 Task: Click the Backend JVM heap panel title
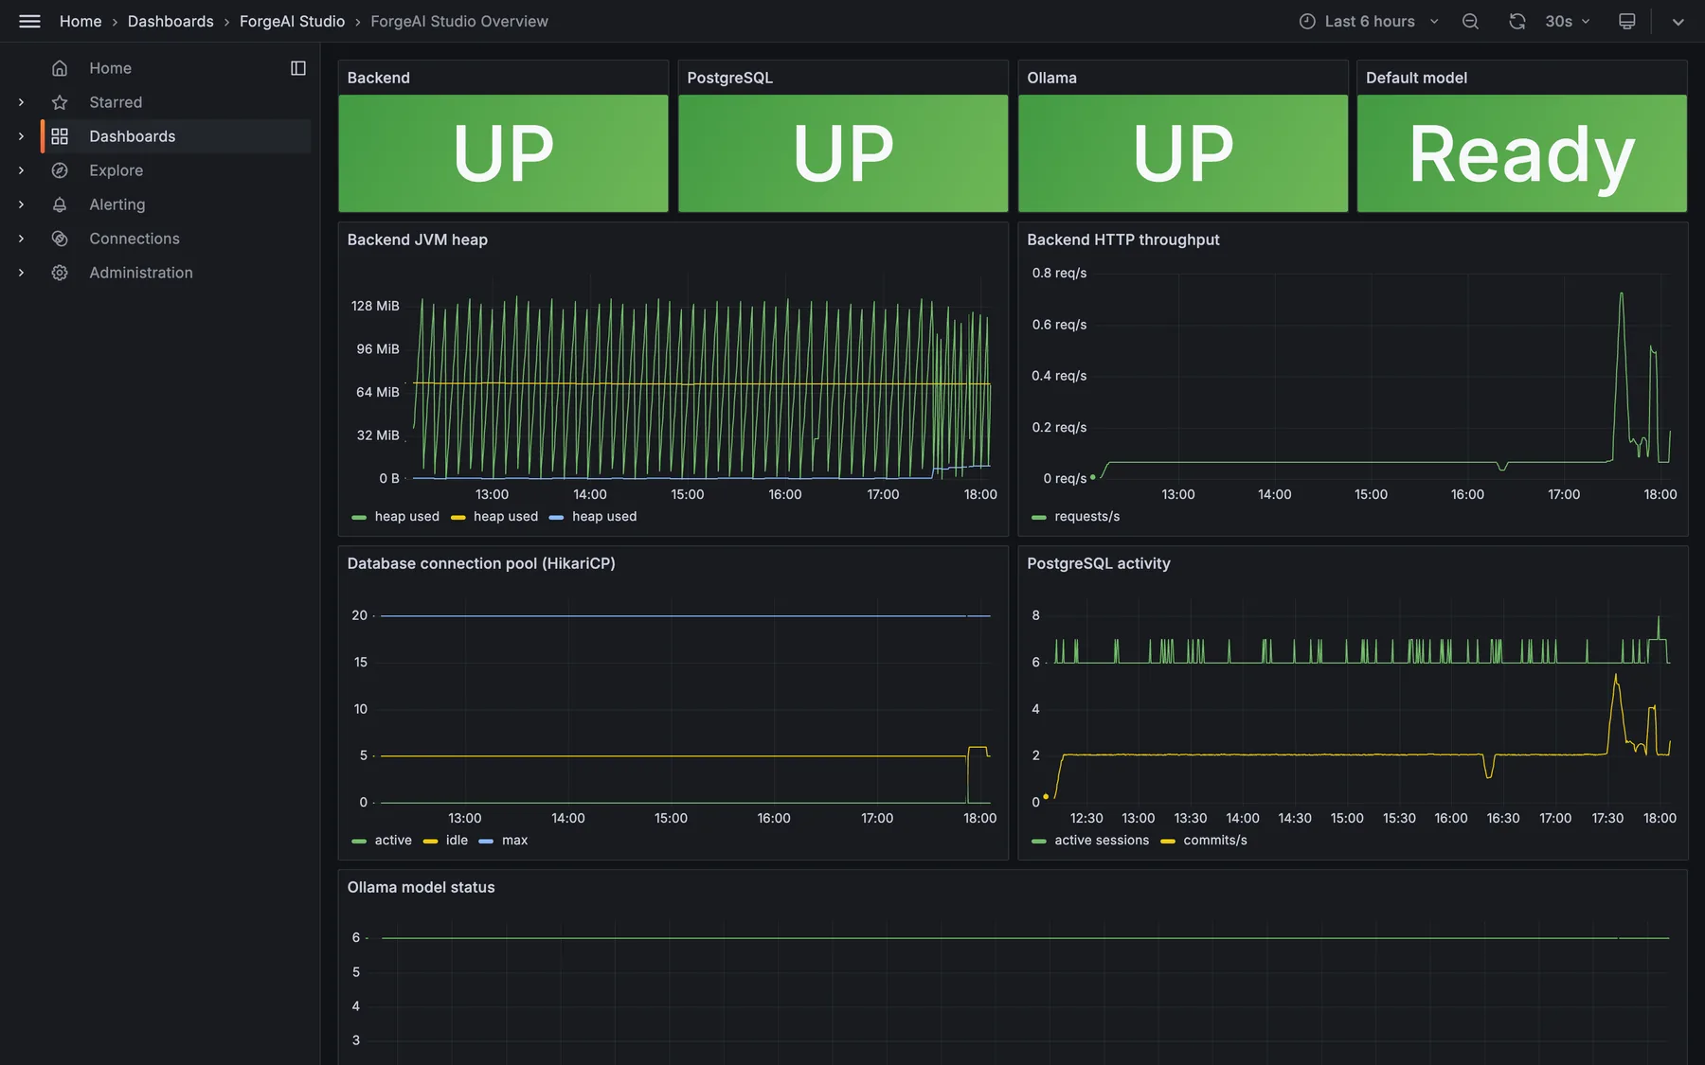[x=418, y=240]
